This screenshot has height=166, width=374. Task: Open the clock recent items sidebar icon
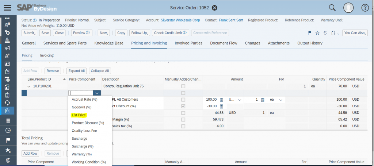8,130
